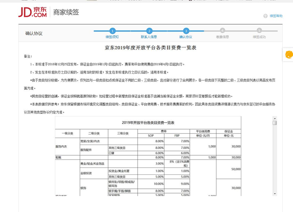The image size is (293, 212).
Task: Select step 4 circle 缴费信息
Action: tap(222, 30)
